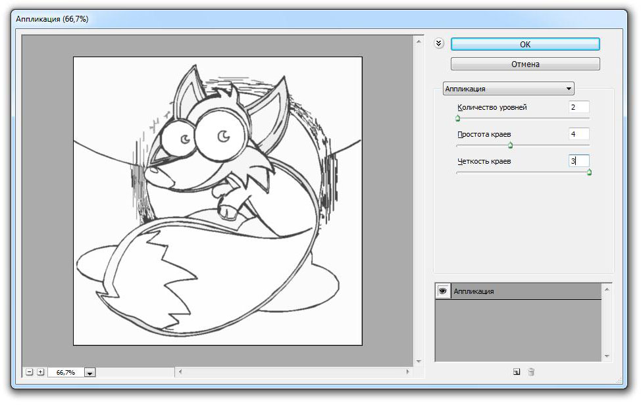The height and width of the screenshot is (405, 641).
Task: Select the Аппликация effect layer row
Action: point(519,291)
